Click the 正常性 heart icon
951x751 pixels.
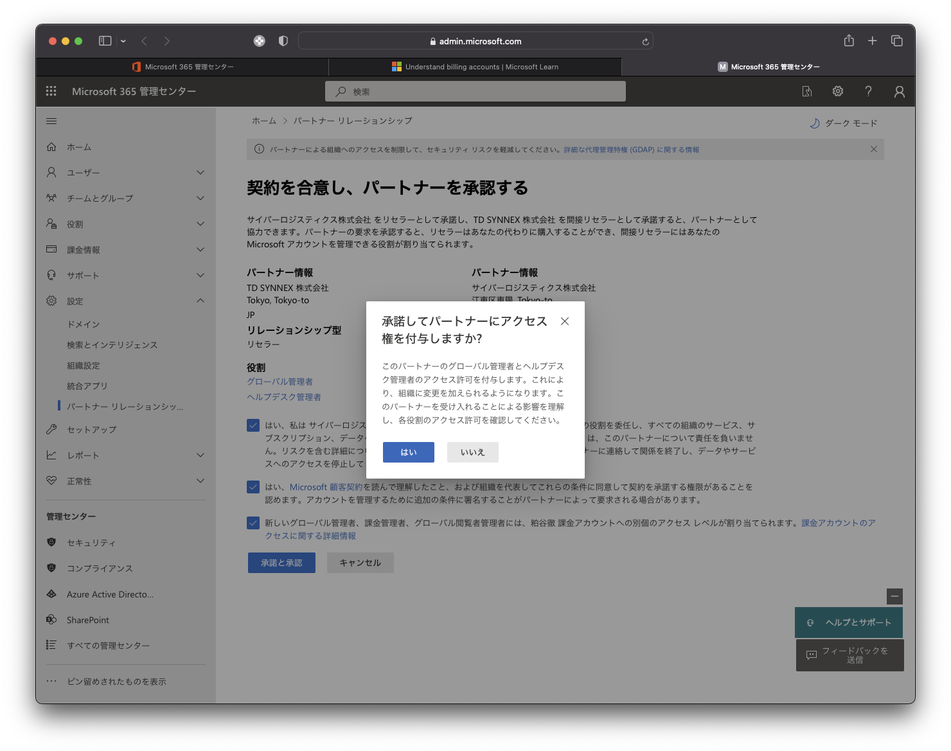click(51, 481)
